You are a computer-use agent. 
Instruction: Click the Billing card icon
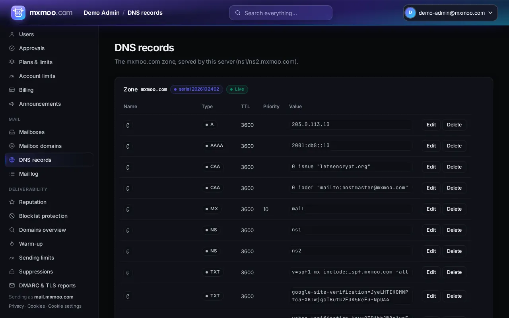point(12,90)
